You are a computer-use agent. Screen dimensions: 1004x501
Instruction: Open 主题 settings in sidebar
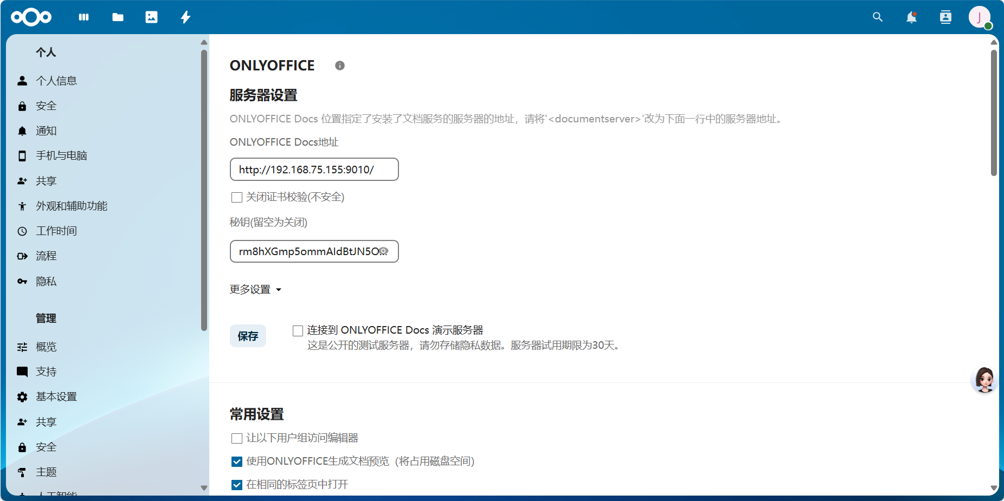(x=46, y=472)
